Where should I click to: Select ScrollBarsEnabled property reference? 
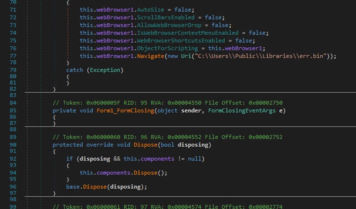(x=166, y=17)
